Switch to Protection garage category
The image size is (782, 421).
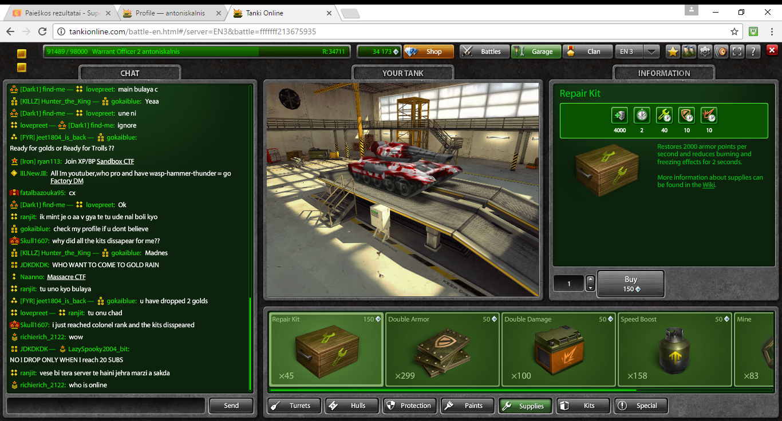[410, 406]
